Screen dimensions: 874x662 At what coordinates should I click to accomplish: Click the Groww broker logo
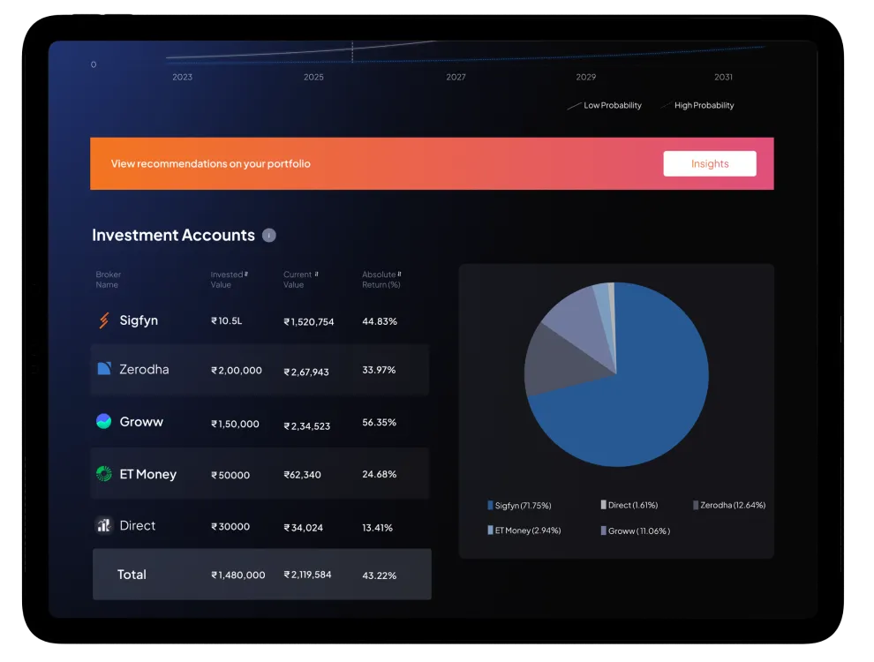coord(104,421)
